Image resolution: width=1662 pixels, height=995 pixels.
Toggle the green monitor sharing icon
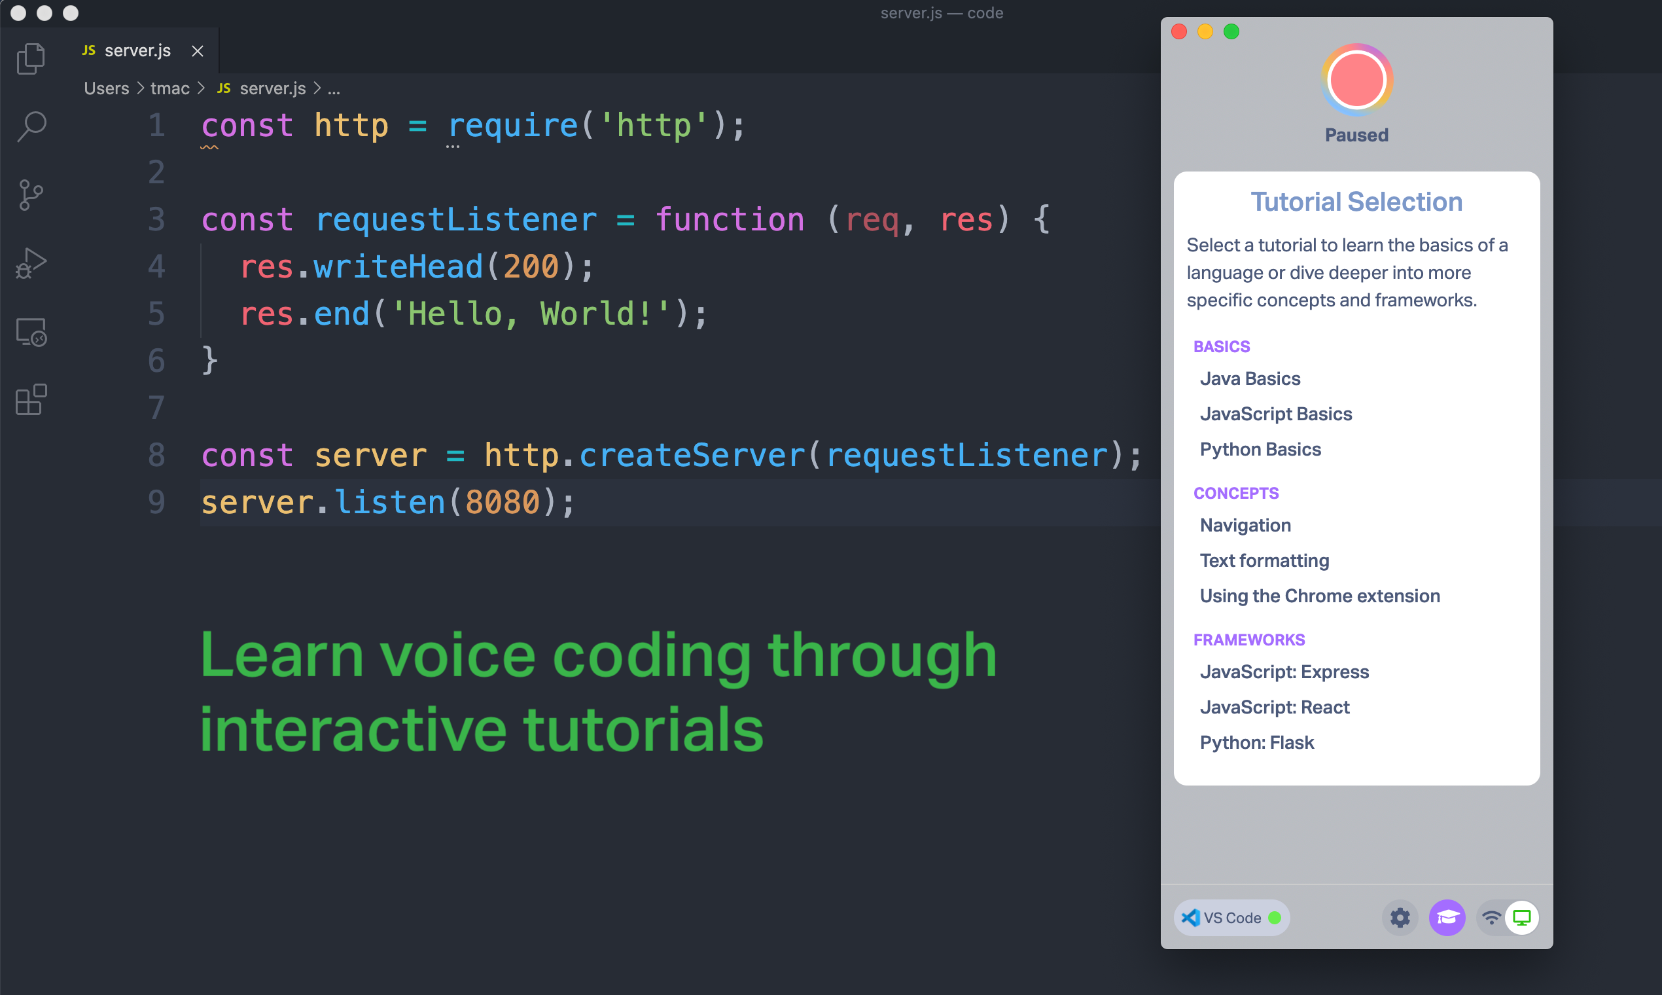tap(1523, 917)
